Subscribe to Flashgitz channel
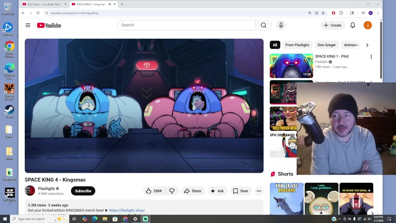 83,191
